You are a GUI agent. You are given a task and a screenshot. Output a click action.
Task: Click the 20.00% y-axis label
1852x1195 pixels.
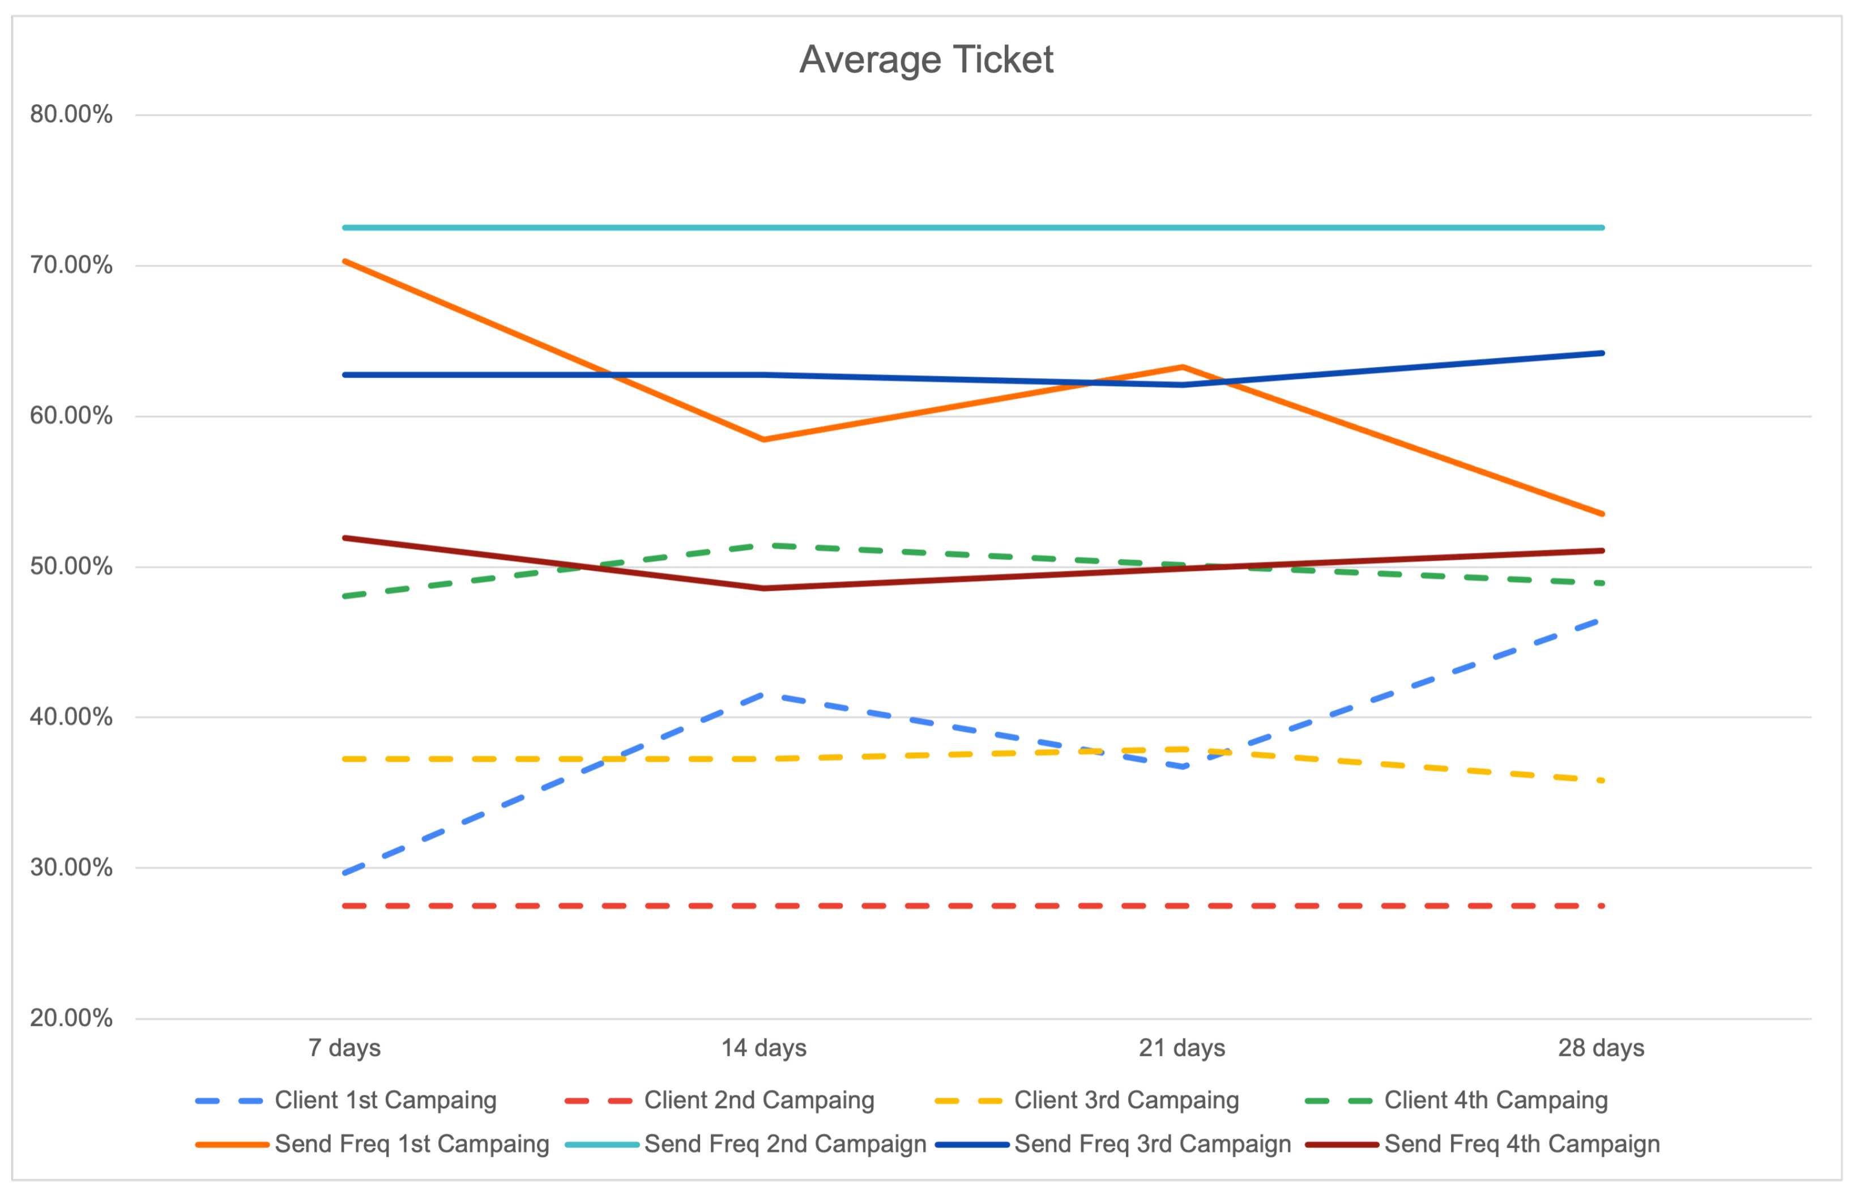click(71, 1018)
